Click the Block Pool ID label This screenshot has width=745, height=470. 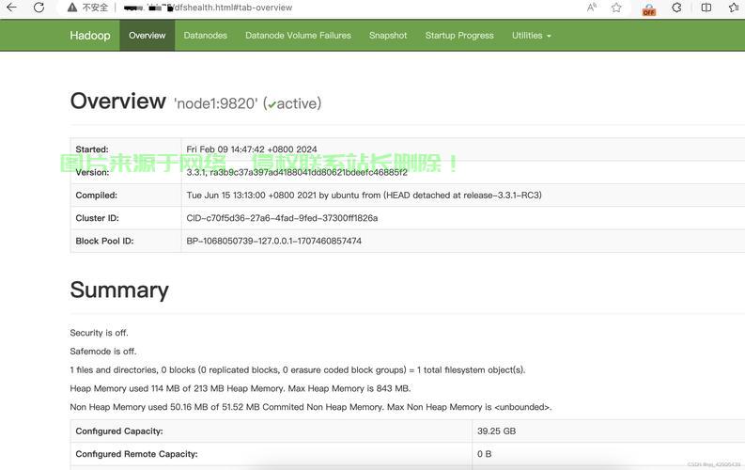[x=104, y=241]
